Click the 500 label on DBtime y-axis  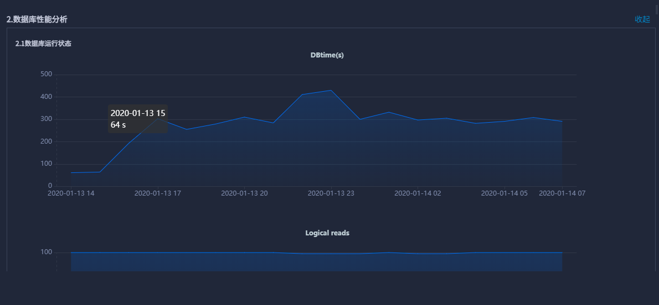coord(47,75)
